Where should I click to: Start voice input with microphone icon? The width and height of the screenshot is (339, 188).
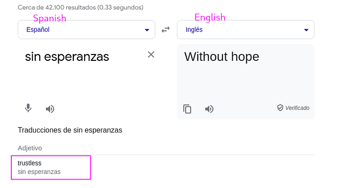[28, 108]
